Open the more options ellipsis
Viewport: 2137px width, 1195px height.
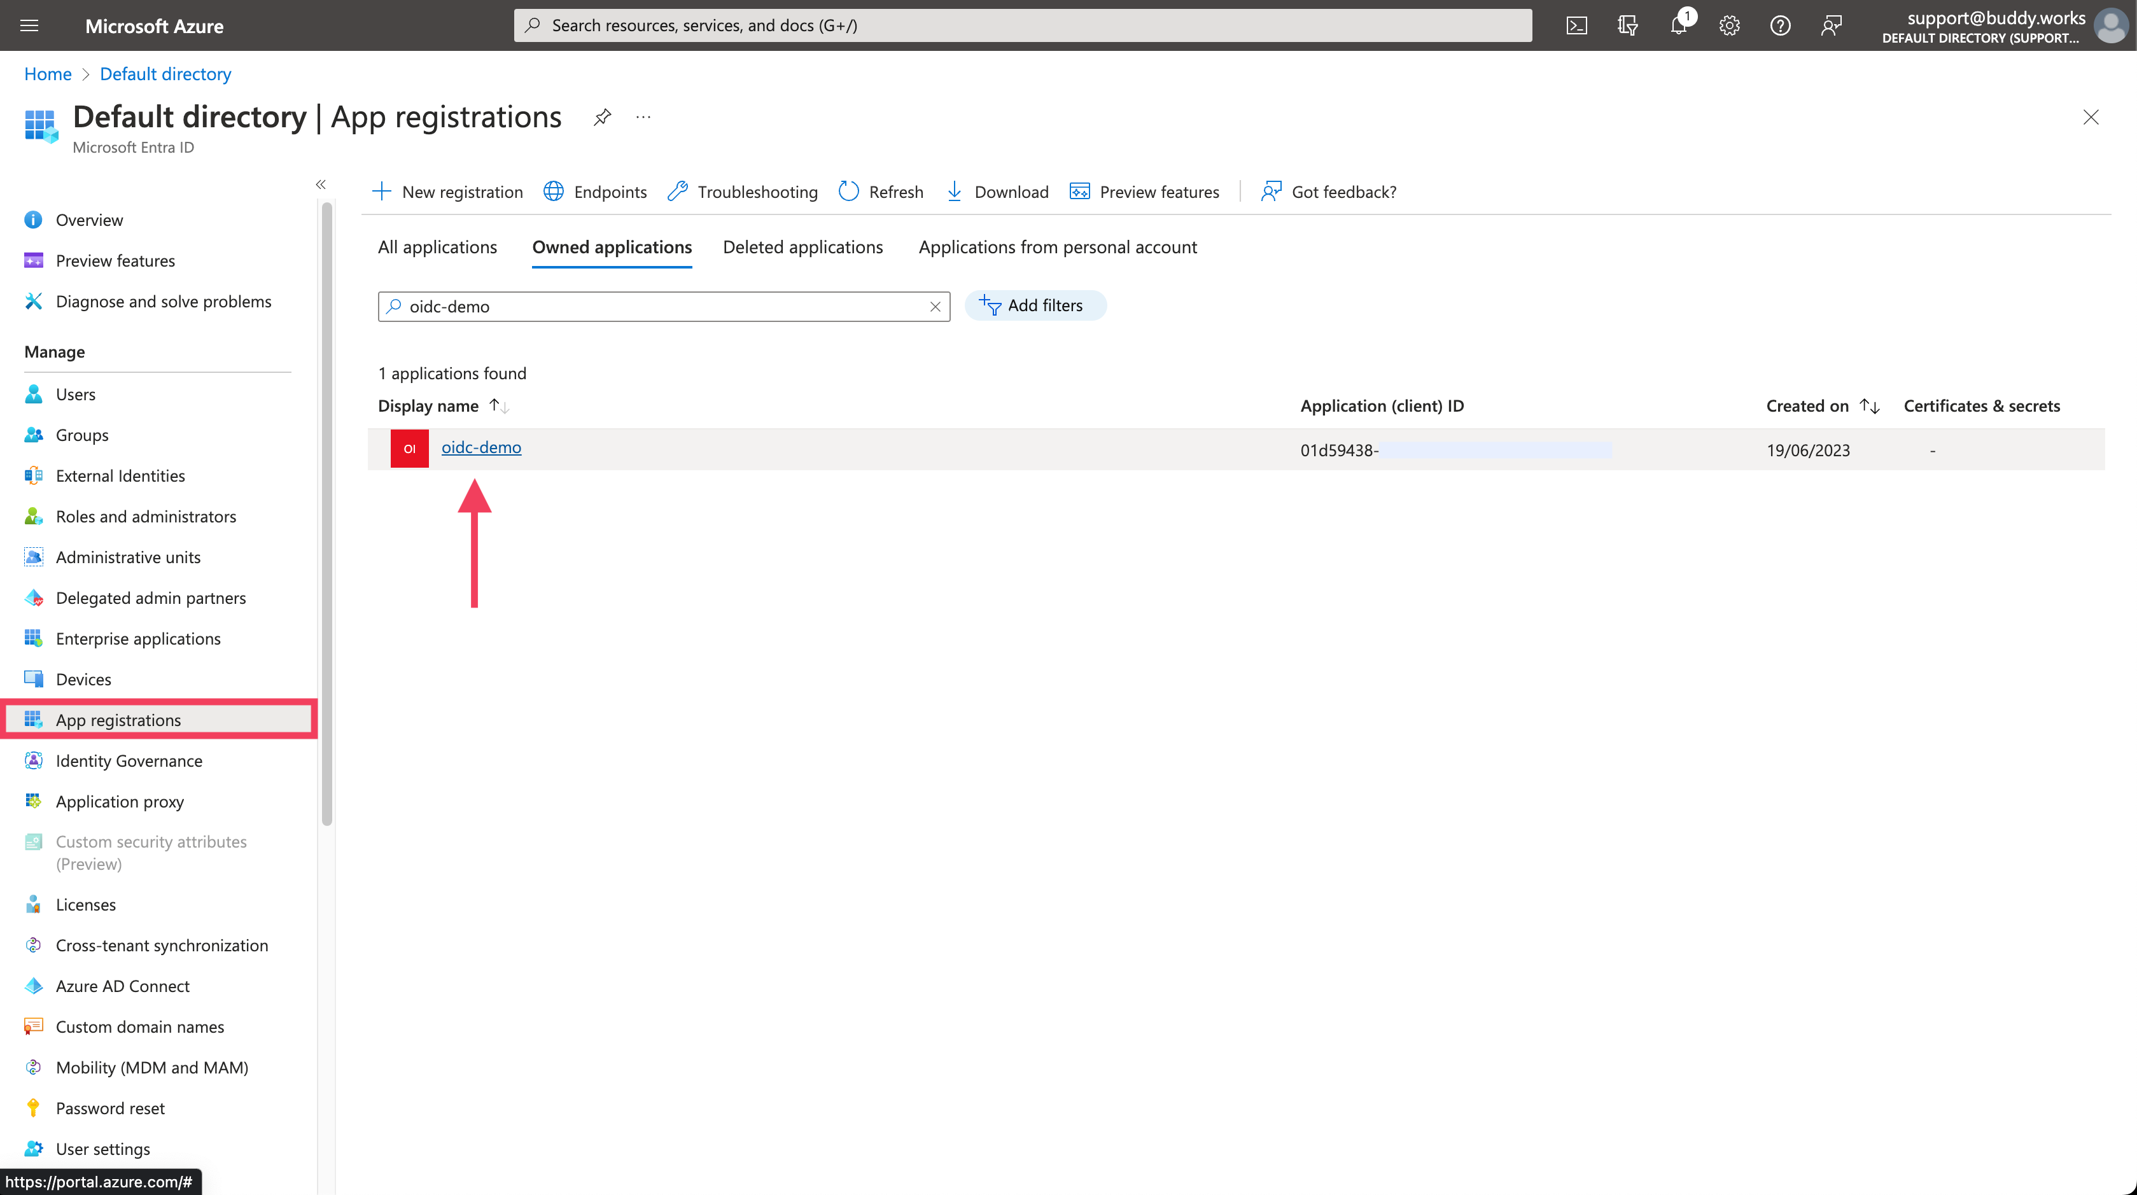pyautogui.click(x=643, y=117)
